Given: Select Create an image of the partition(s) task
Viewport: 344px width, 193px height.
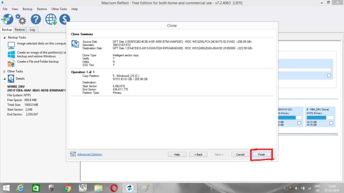Looking at the screenshot, I should (41, 54).
